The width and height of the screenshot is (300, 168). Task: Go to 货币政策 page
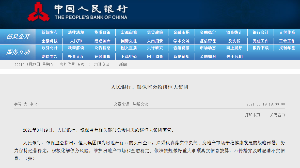pyautogui.click(x=102, y=32)
